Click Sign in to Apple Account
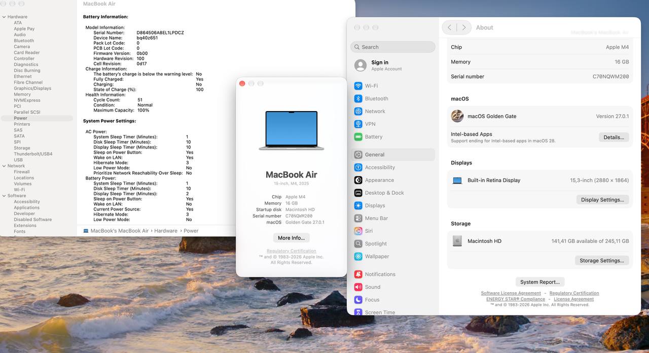Image resolution: width=649 pixels, height=353 pixels. click(x=386, y=65)
